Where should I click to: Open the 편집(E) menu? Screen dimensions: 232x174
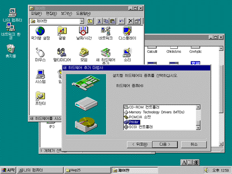tap(52, 13)
